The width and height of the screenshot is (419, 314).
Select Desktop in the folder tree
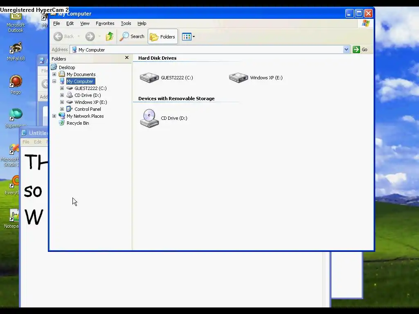[67, 67]
